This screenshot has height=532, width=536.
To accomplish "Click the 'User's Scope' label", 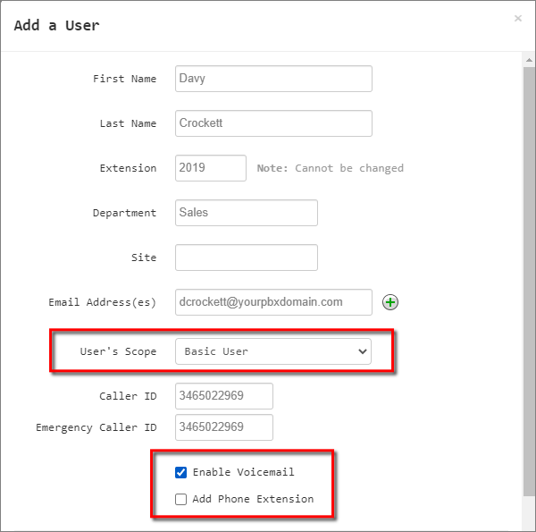I will click(118, 351).
